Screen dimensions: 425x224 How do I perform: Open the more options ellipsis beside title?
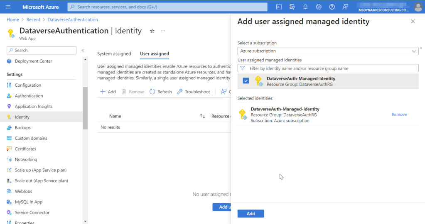tap(163, 31)
